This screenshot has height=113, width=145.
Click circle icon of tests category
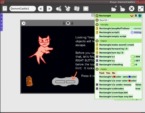tap(97, 69)
